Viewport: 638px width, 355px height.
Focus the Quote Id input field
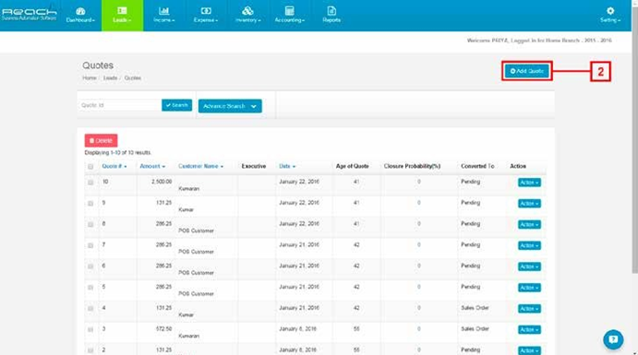(x=120, y=105)
